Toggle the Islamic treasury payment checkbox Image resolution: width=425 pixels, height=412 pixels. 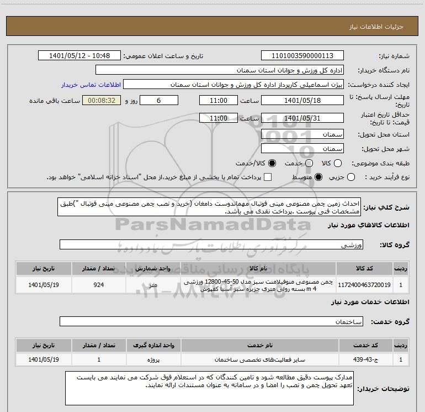(x=268, y=177)
